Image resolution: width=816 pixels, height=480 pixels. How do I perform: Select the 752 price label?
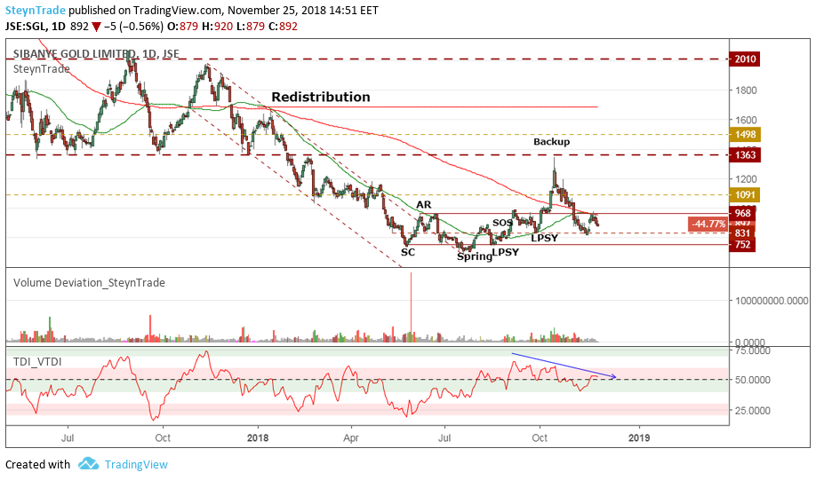point(742,244)
